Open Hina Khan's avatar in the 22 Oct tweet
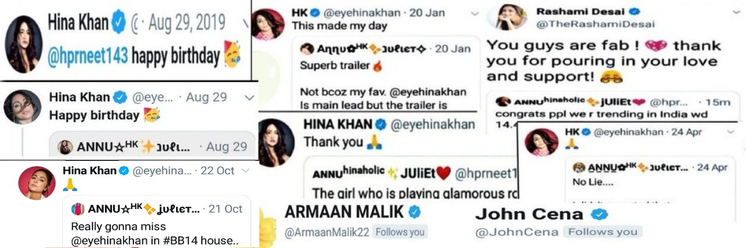Image resolution: width=746 pixels, height=248 pixels. (x=36, y=182)
